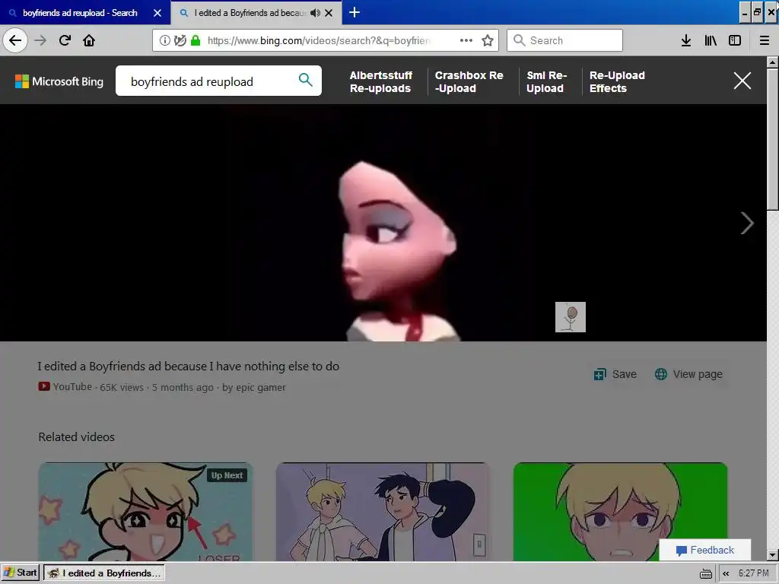The width and height of the screenshot is (779, 584).
Task: Mute the tab's audio speaker icon
Action: click(315, 13)
